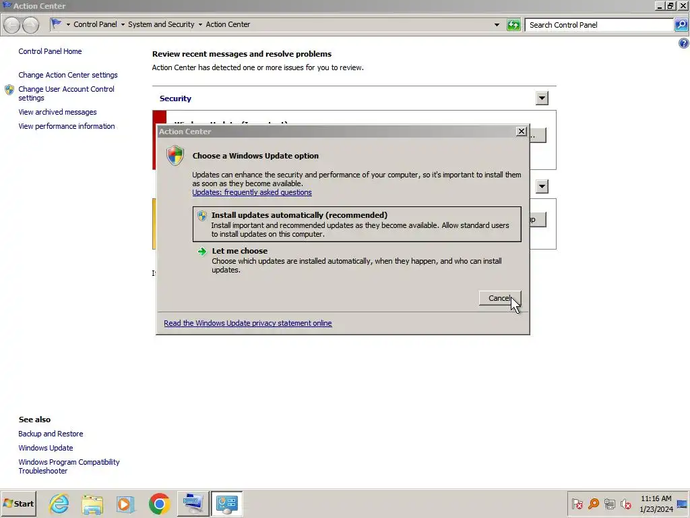Open View archived messages
Viewport: 690px width, 518px height.
[57, 112]
